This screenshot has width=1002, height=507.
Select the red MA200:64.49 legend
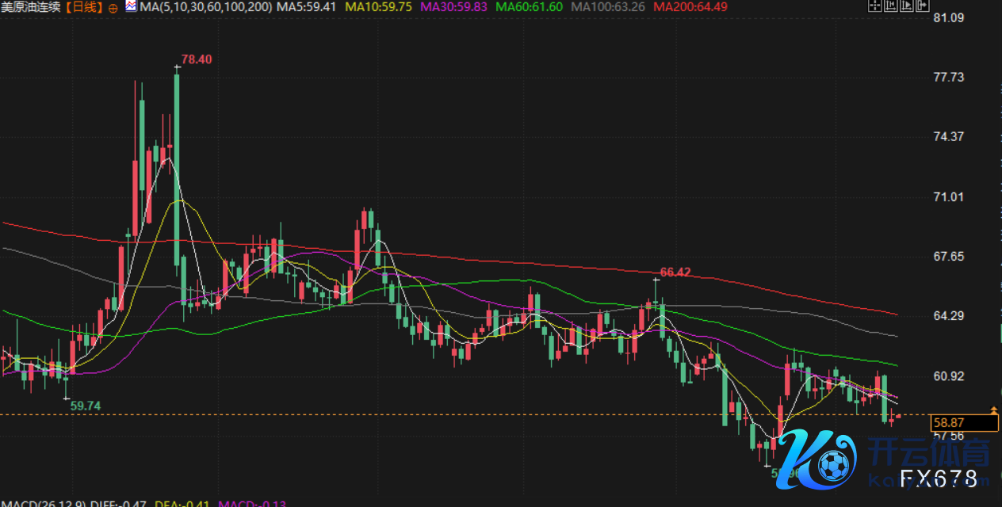click(687, 7)
